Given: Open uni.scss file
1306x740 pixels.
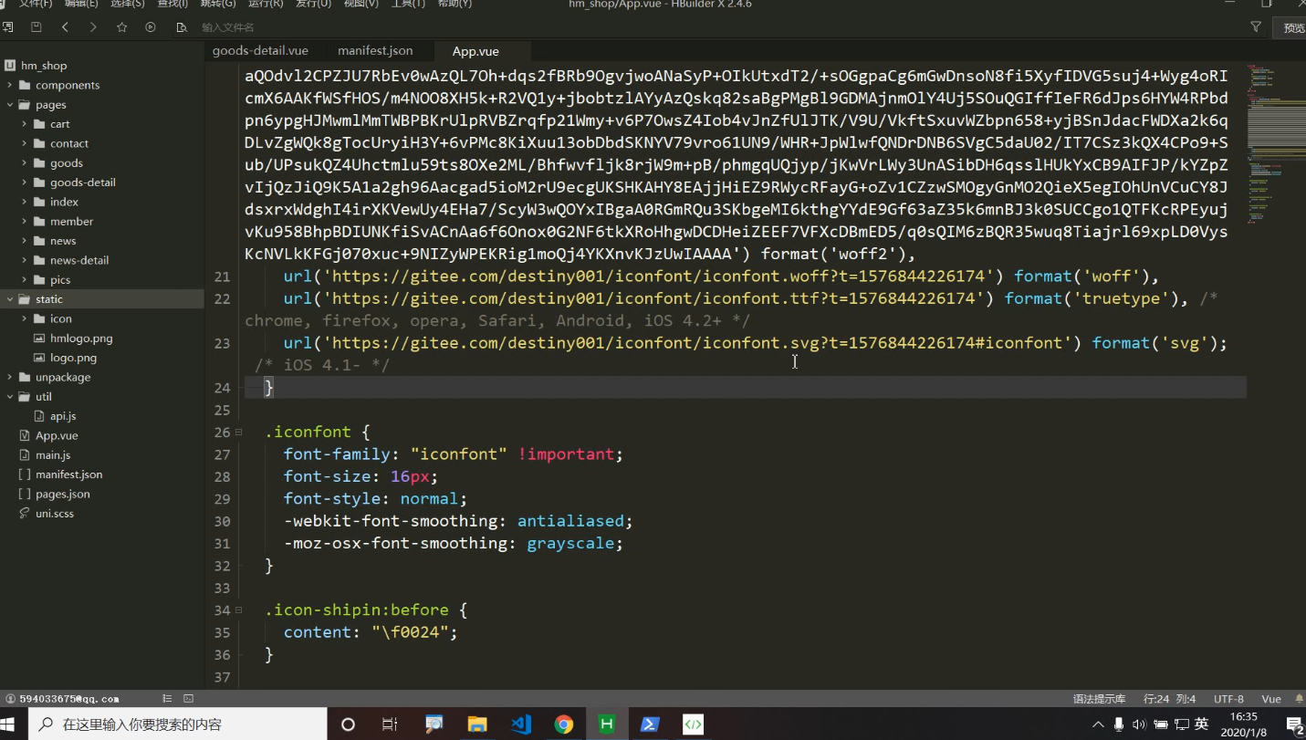Looking at the screenshot, I should pyautogui.click(x=55, y=514).
